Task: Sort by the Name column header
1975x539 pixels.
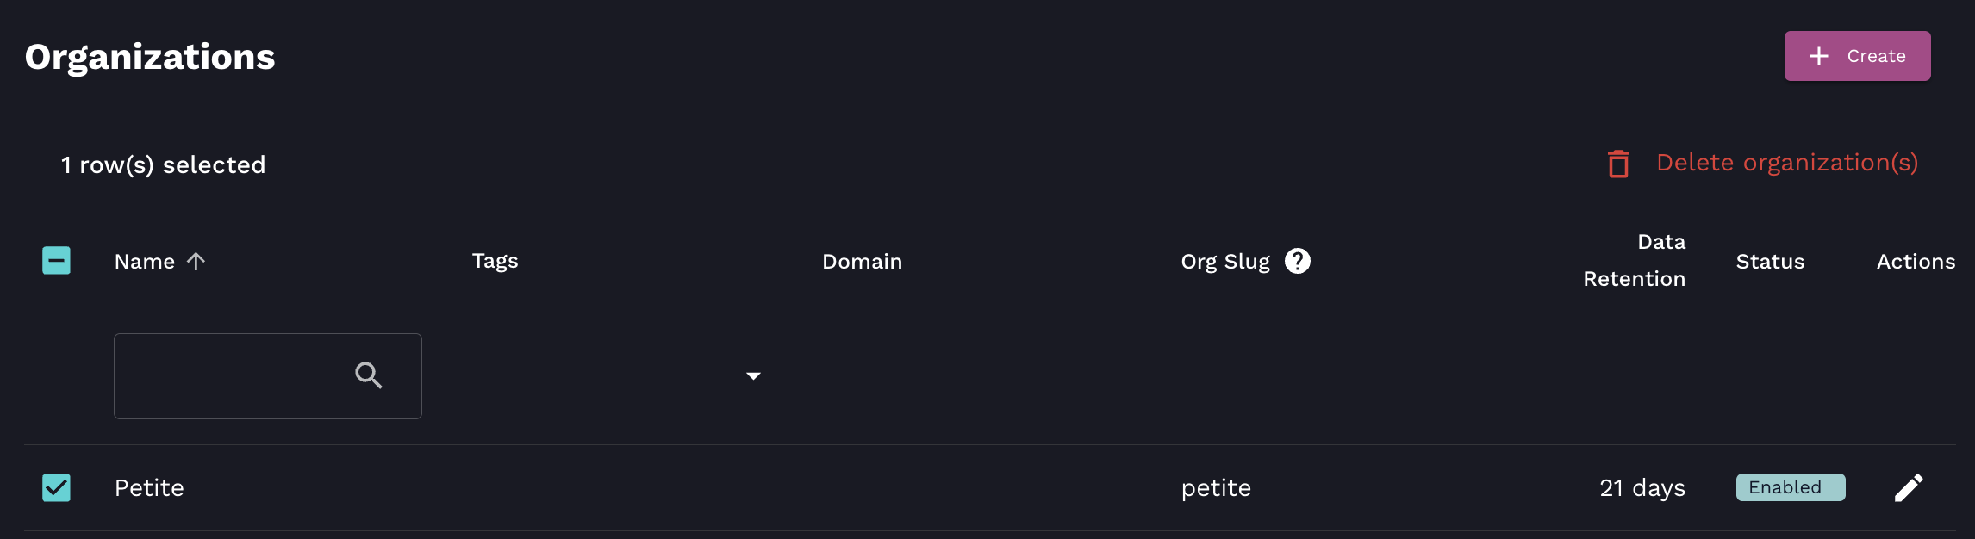Action: pos(145,261)
